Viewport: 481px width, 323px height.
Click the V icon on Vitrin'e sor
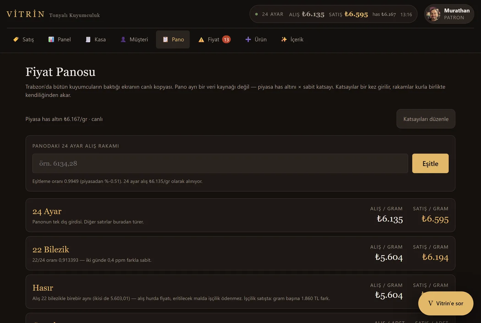click(x=430, y=303)
